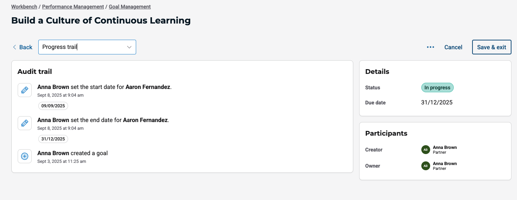Click the 09/09/2025 start date chip
Image resolution: width=517 pixels, height=200 pixels.
[53, 106]
